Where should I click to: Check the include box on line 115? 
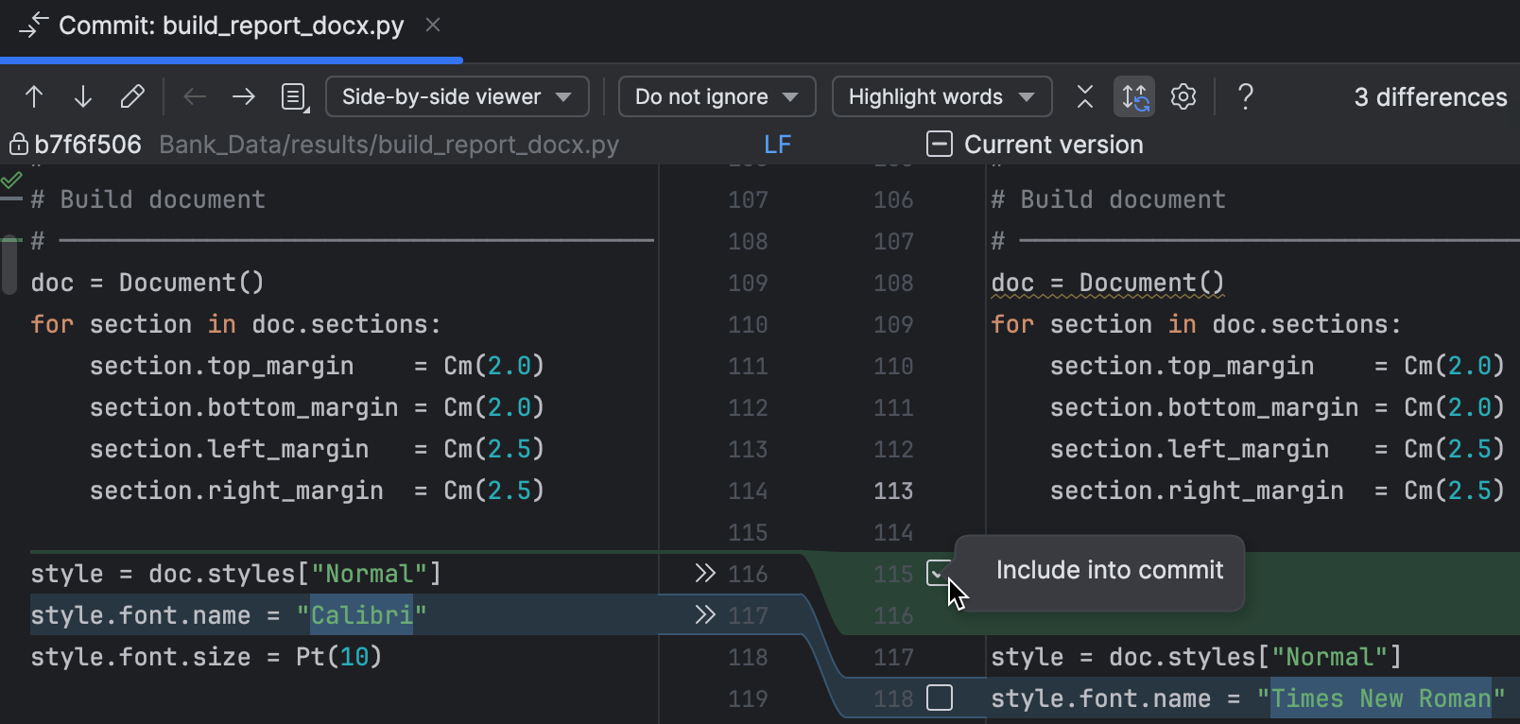[x=940, y=574]
